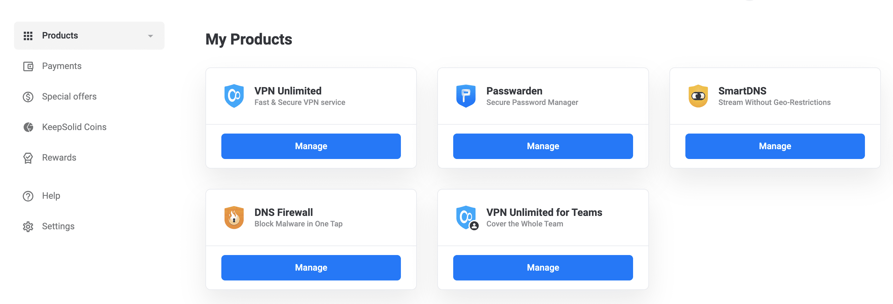Select the VPN Unlimited title text

tap(288, 91)
